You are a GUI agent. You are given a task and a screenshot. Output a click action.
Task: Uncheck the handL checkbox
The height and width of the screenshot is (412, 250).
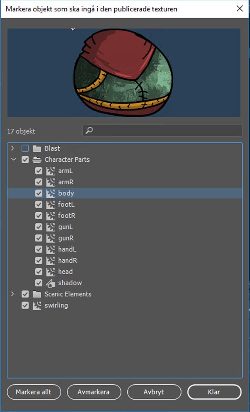(x=38, y=249)
